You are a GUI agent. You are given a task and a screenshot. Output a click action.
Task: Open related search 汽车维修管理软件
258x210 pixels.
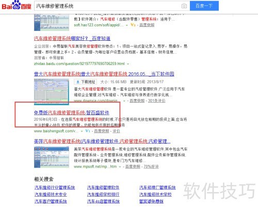pos(103,187)
